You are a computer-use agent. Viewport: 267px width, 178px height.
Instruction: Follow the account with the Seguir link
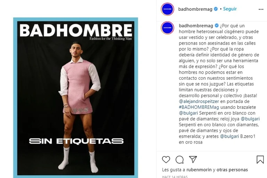pyautogui.click(x=230, y=9)
